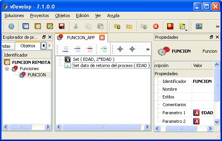Viewport: 222px width, 141px height.
Task: Open the Ver menu
Action: coord(98,15)
